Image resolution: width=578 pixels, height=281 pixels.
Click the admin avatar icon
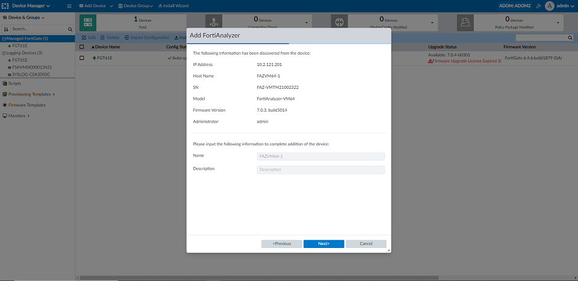click(550, 6)
